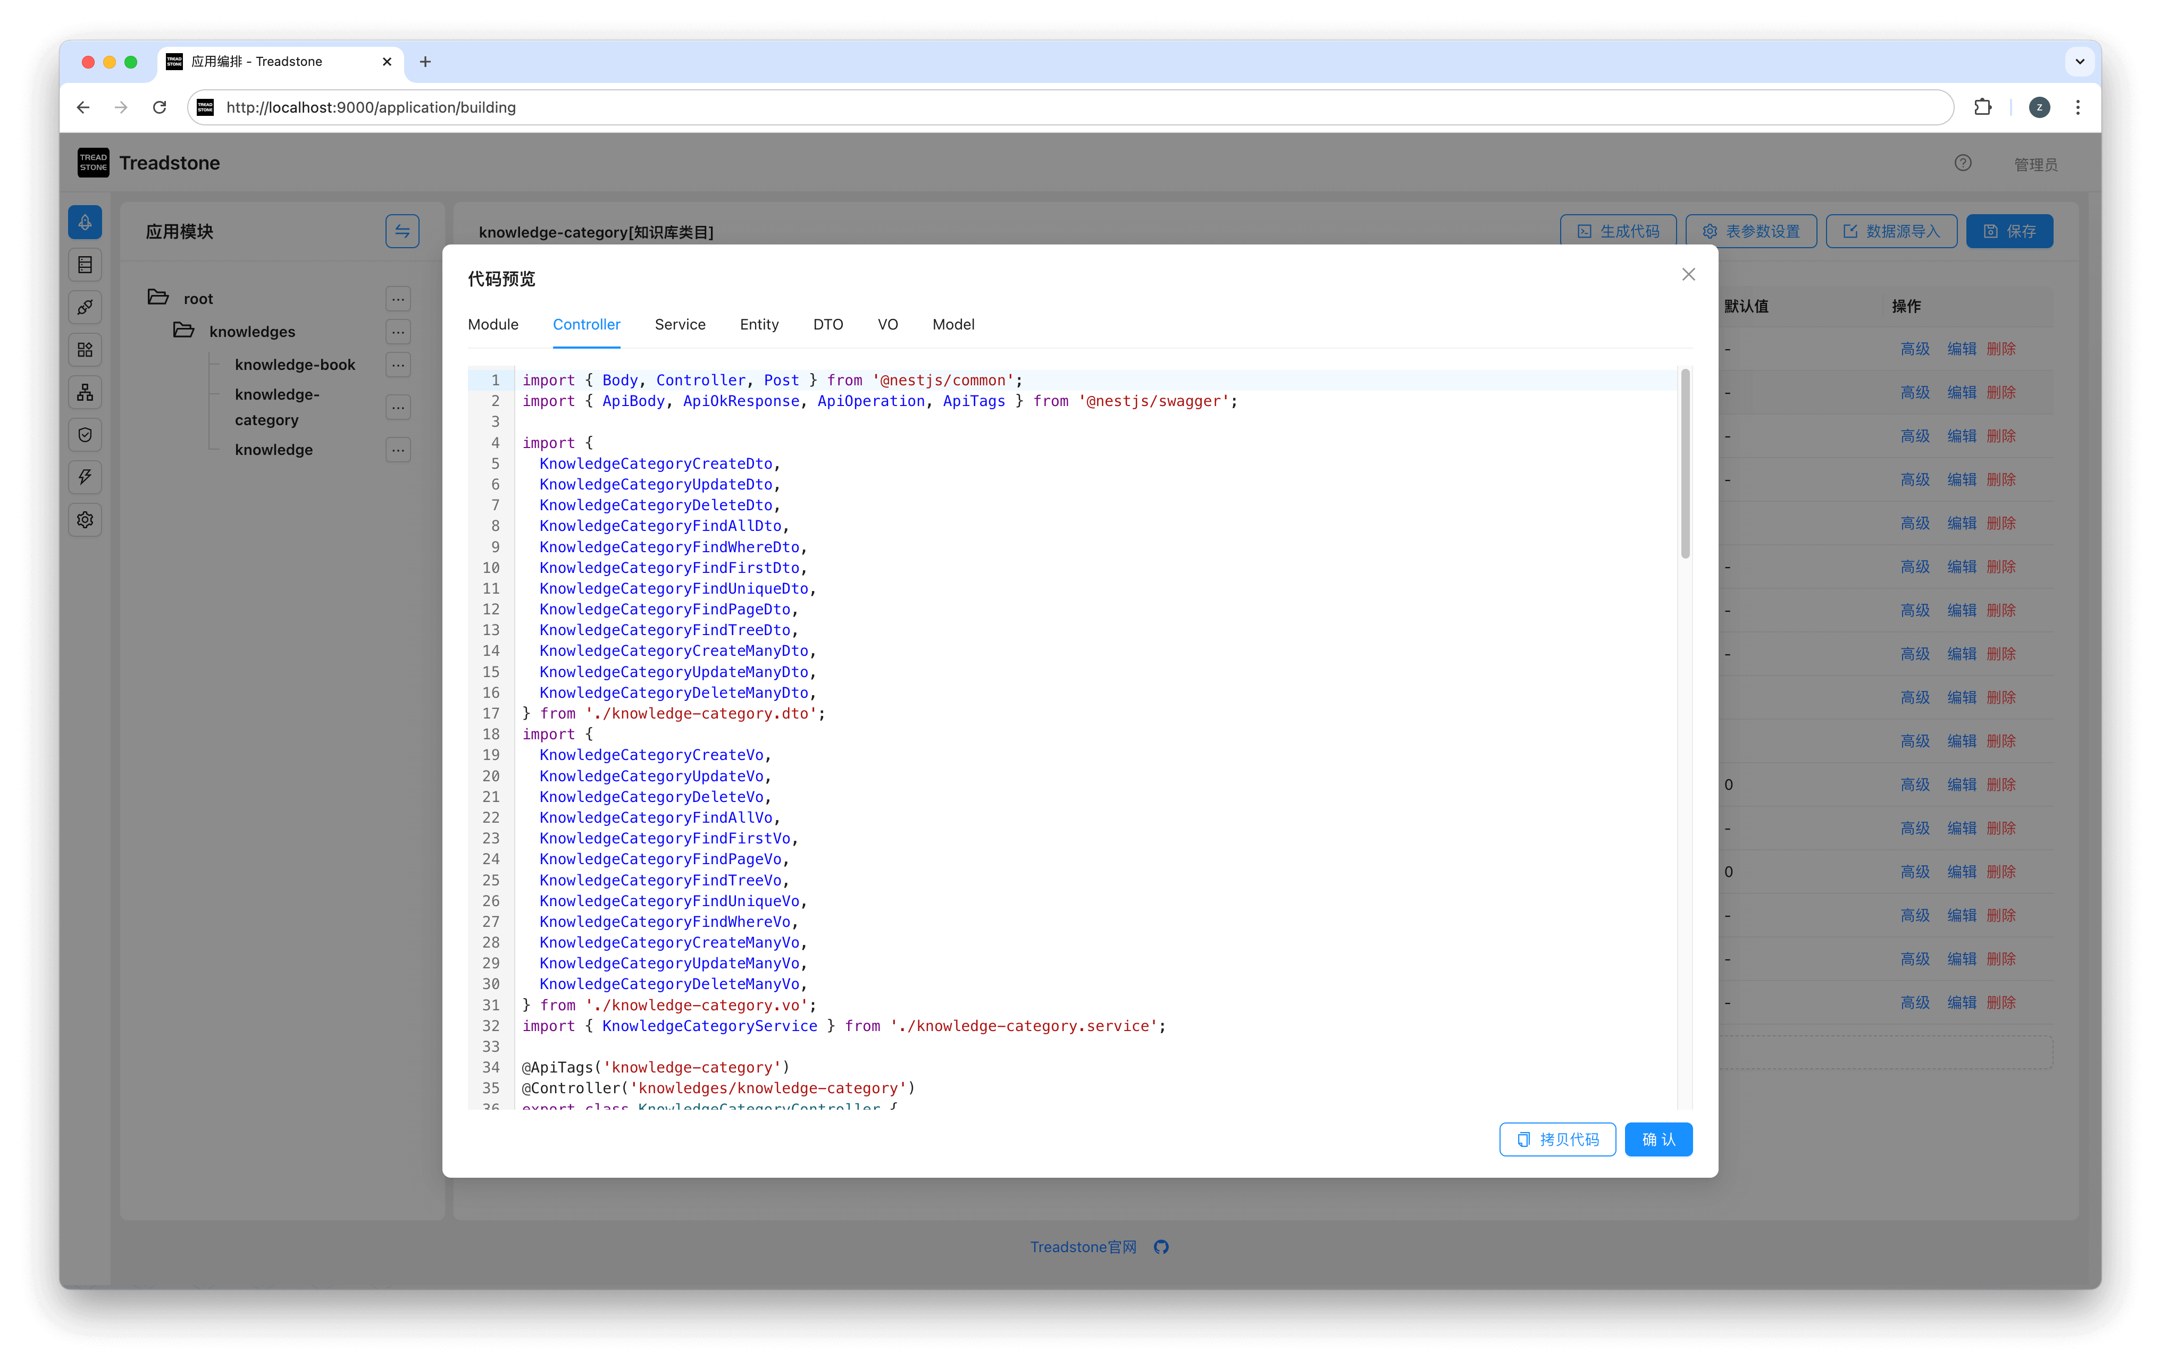Screen dimensions: 2161x1368
Task: Click the 数据源导入 button
Action: coord(1891,231)
